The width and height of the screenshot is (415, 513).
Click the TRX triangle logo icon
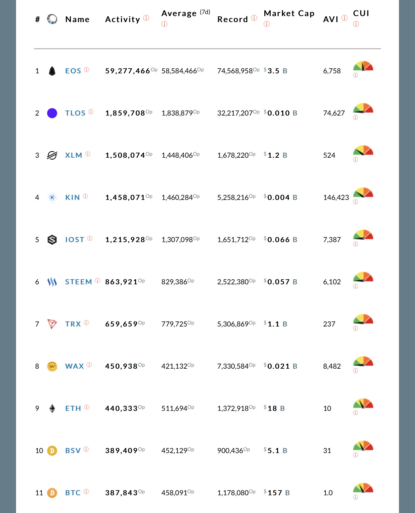click(x=52, y=324)
